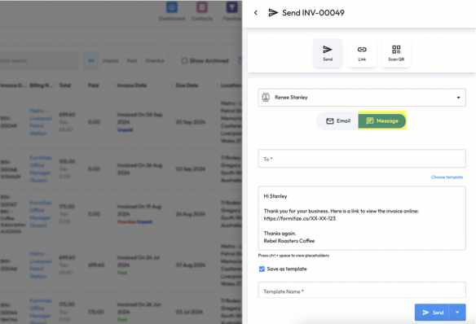Open the Renee Stanley contact dropdown

tap(362, 98)
